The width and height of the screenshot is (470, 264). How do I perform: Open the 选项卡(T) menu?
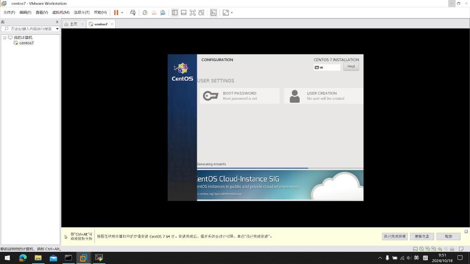[81, 12]
